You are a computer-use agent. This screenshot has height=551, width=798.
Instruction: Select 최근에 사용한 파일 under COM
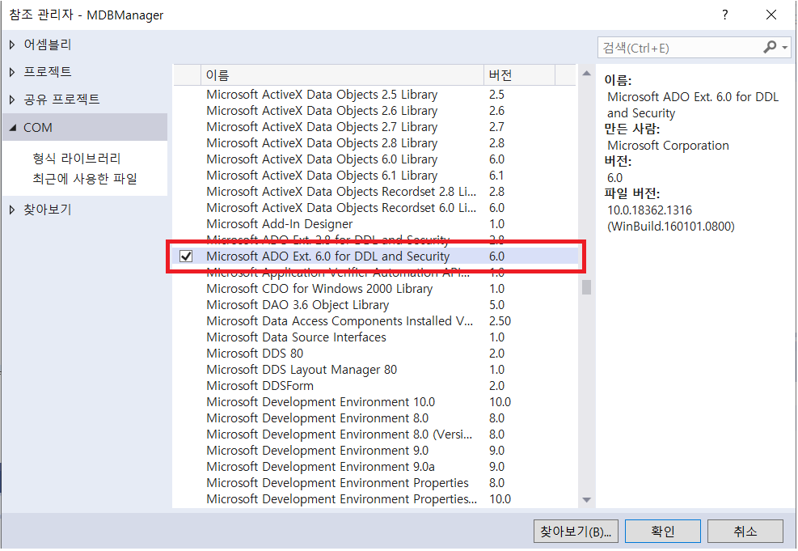(85, 179)
